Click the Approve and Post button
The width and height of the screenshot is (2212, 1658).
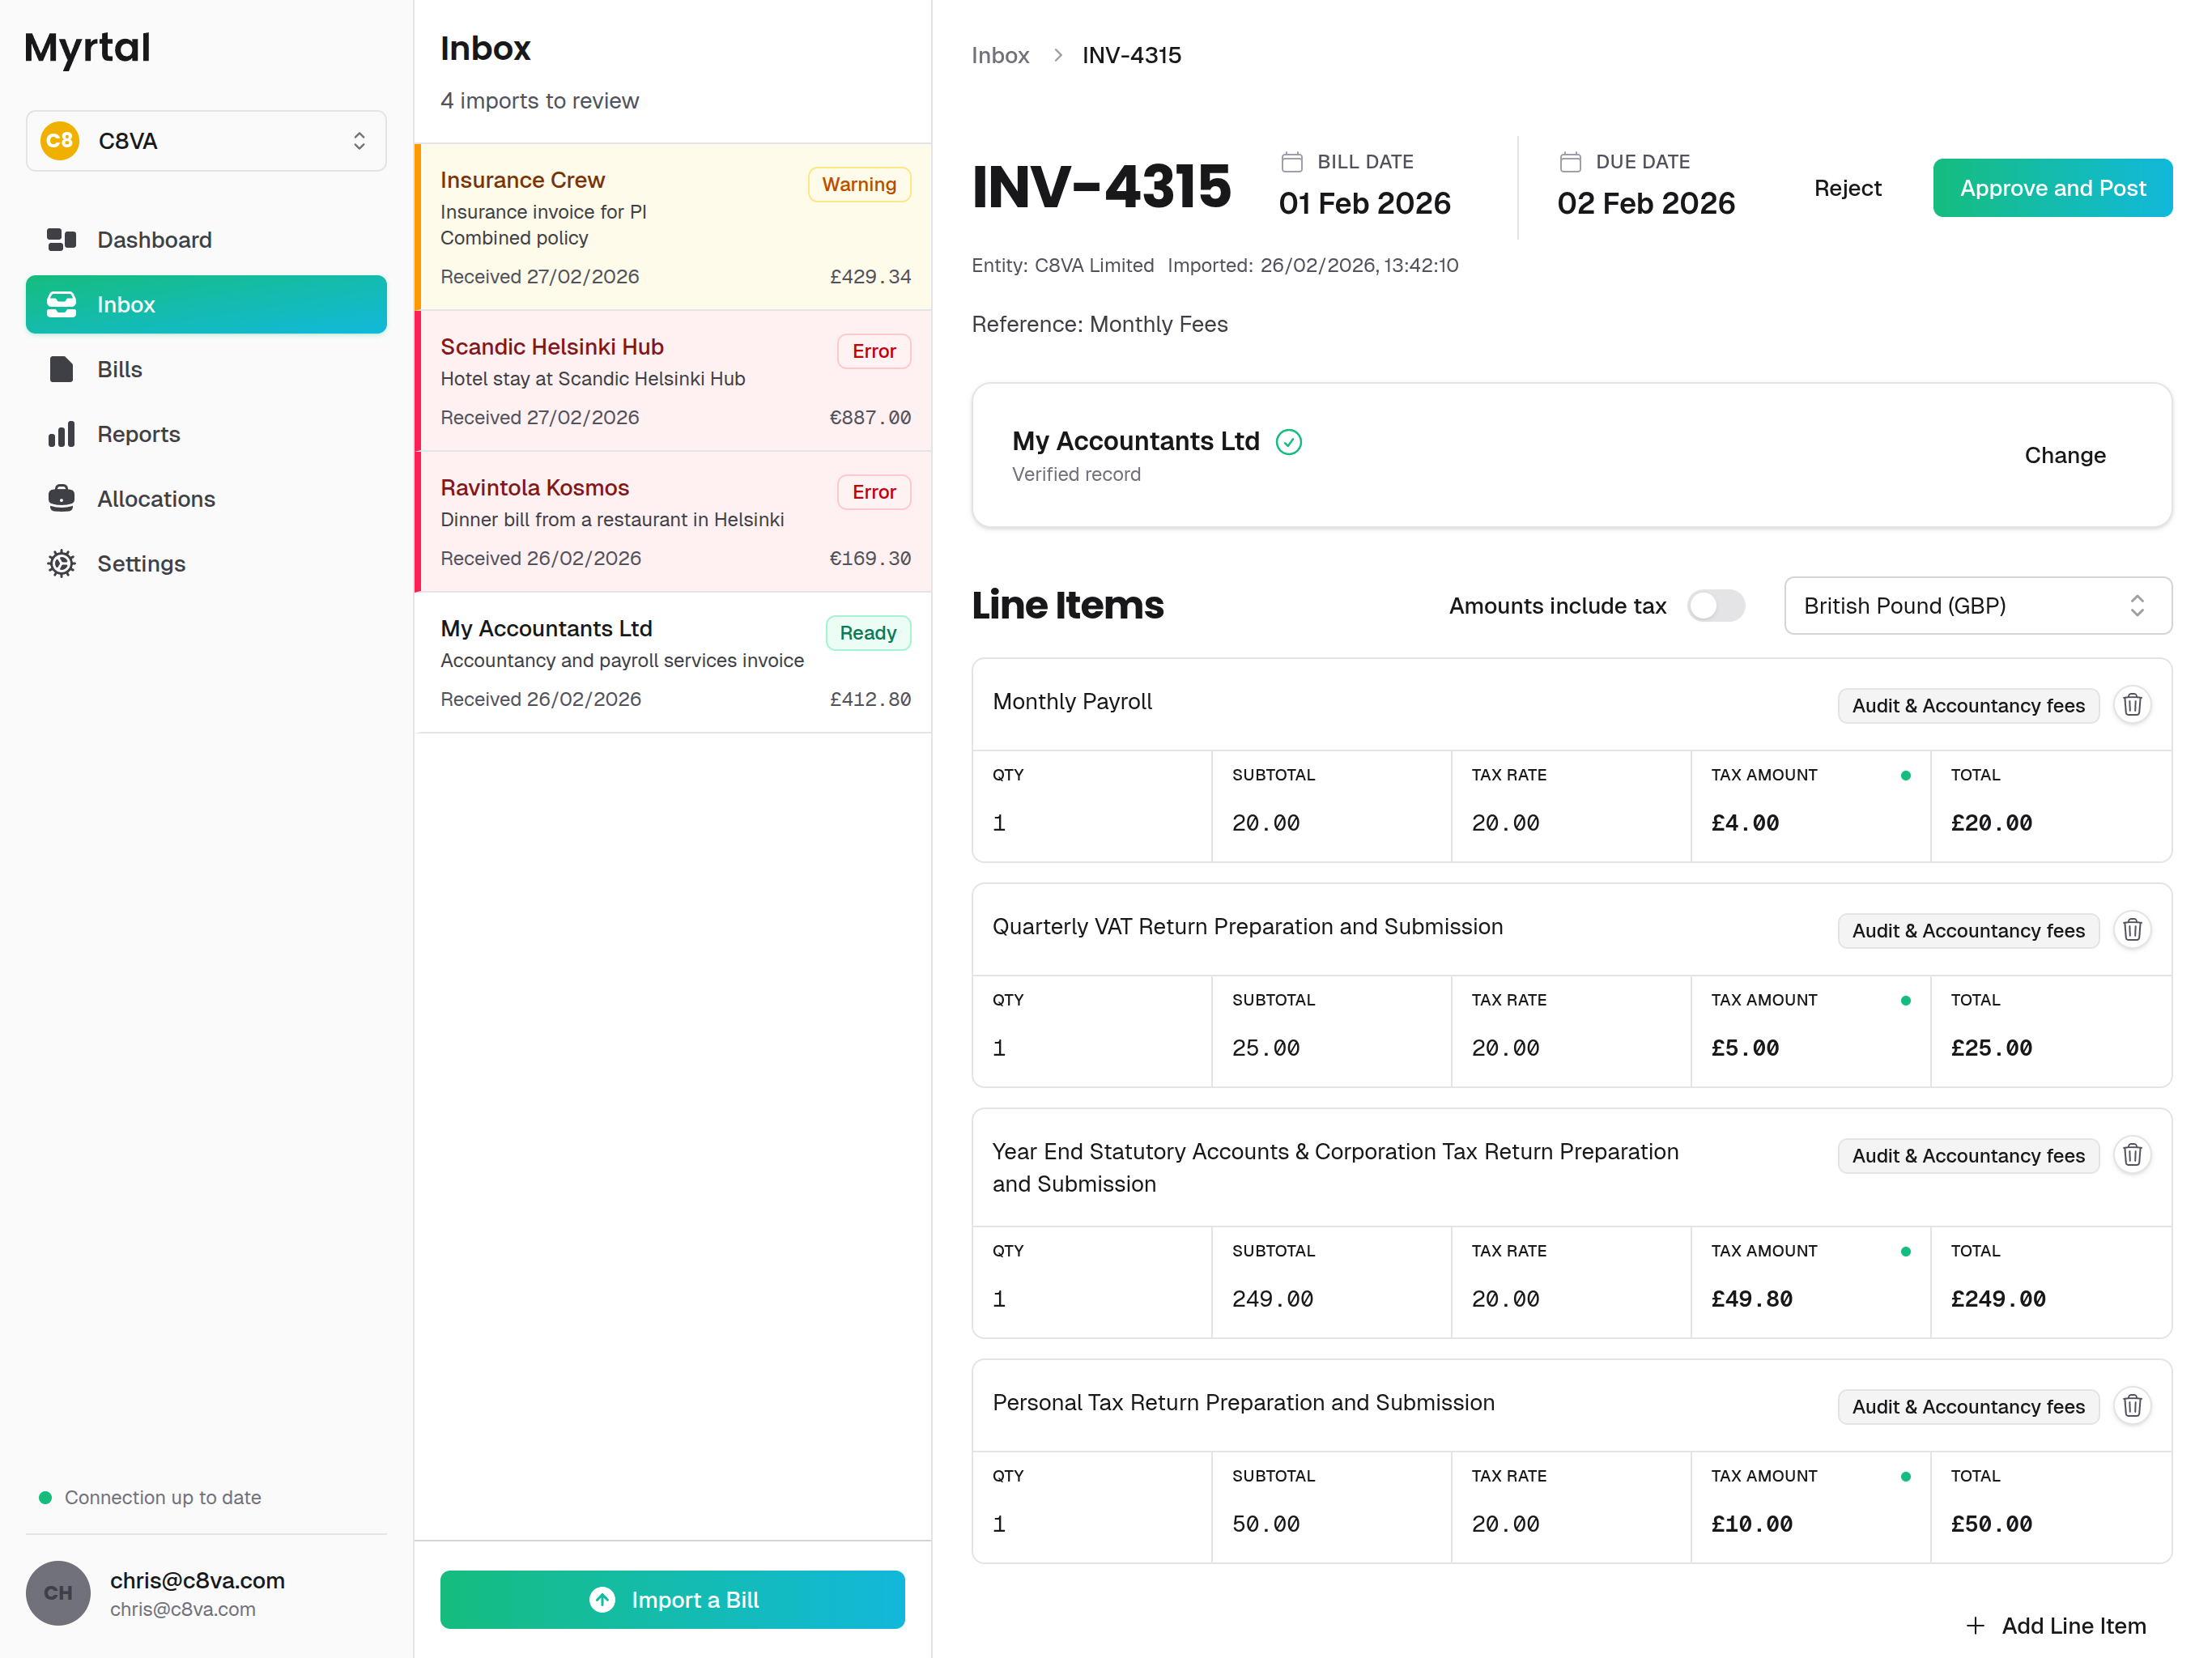coord(2052,187)
